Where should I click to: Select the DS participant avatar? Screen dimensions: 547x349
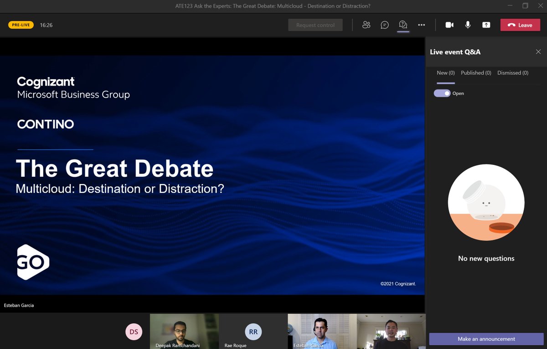coord(134,332)
